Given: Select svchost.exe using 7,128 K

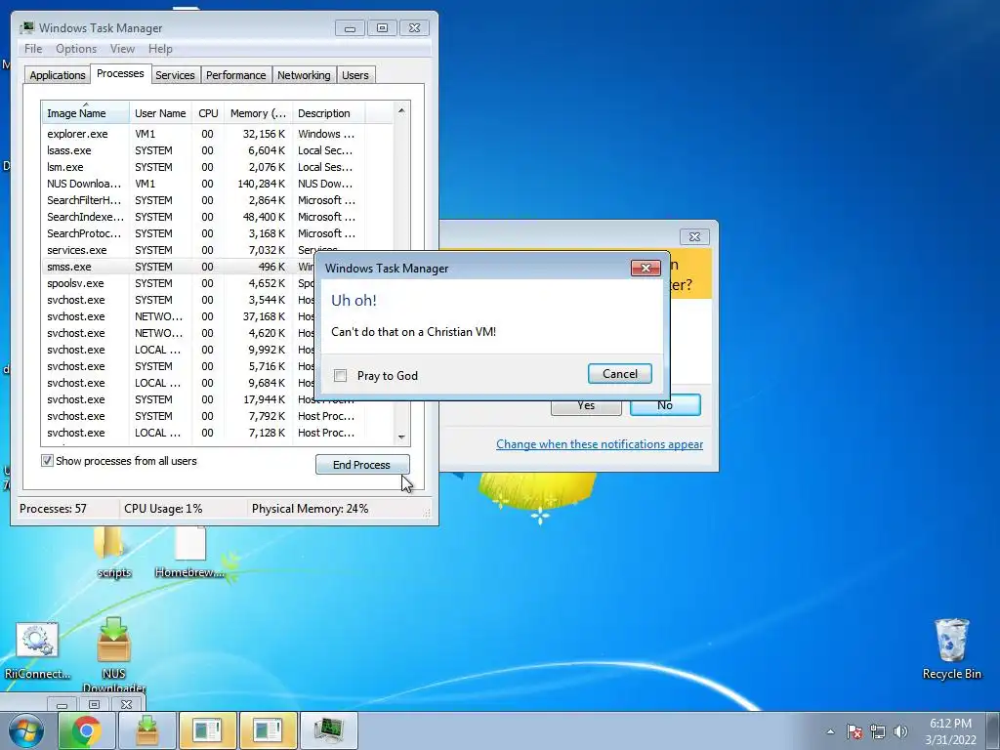Looking at the screenshot, I should point(217,433).
